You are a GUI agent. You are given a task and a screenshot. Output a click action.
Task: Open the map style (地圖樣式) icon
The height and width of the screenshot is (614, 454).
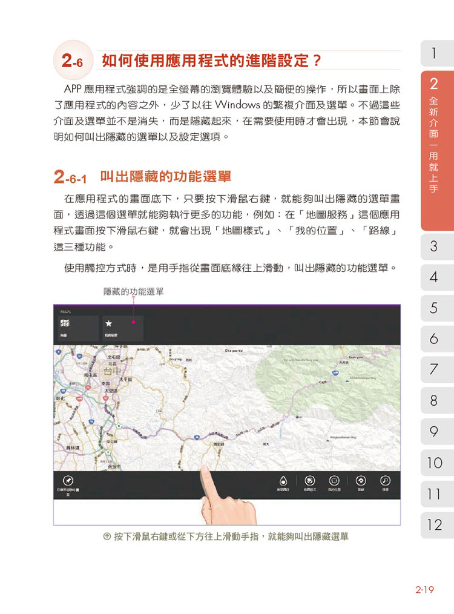309,480
